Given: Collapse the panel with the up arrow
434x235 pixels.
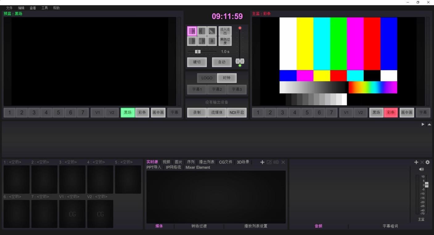Looking at the screenshot, I should click(x=429, y=124).
